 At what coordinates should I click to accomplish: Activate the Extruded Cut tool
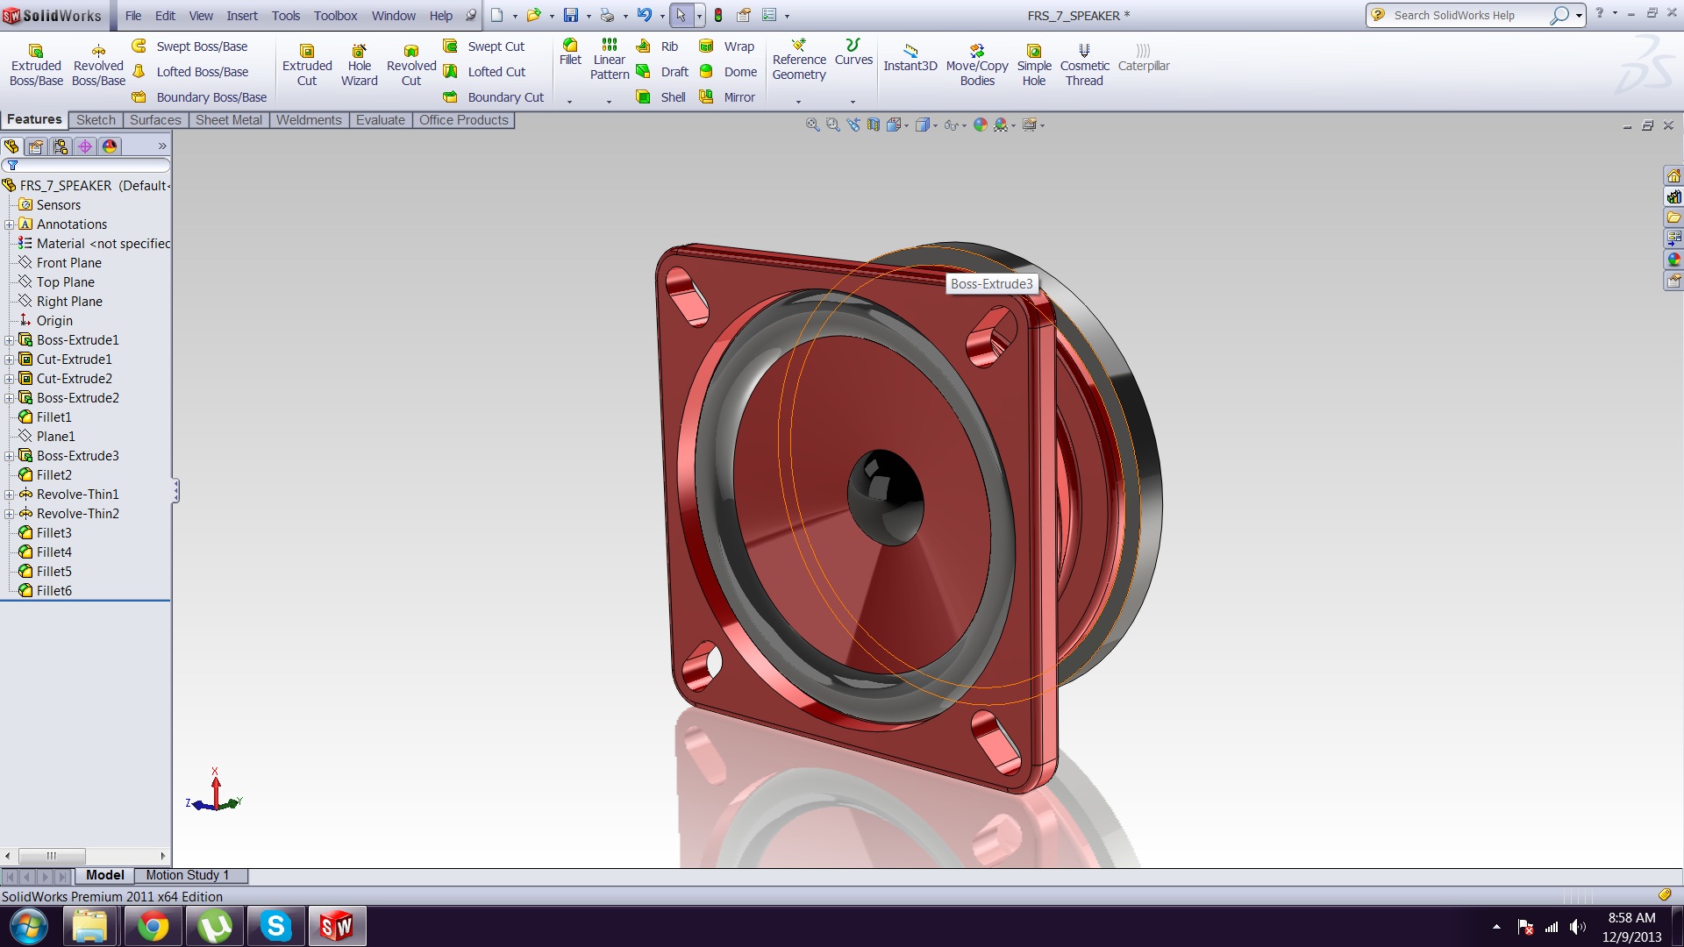307,65
